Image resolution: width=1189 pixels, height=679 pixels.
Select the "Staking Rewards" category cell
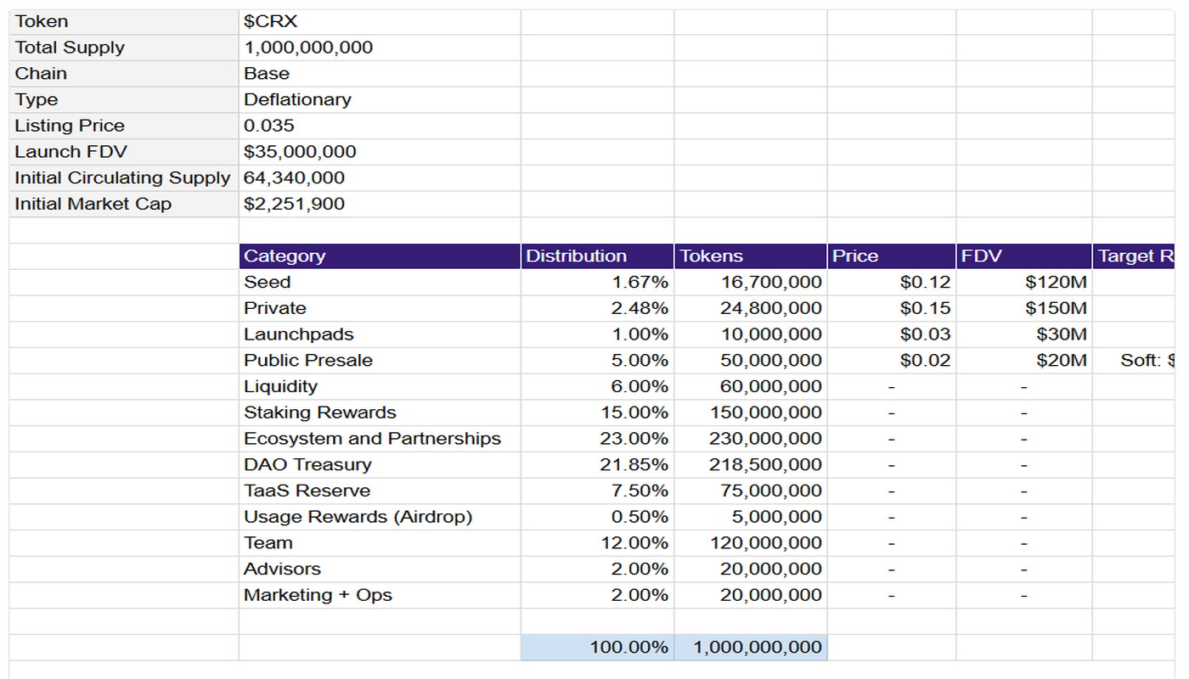click(x=380, y=413)
